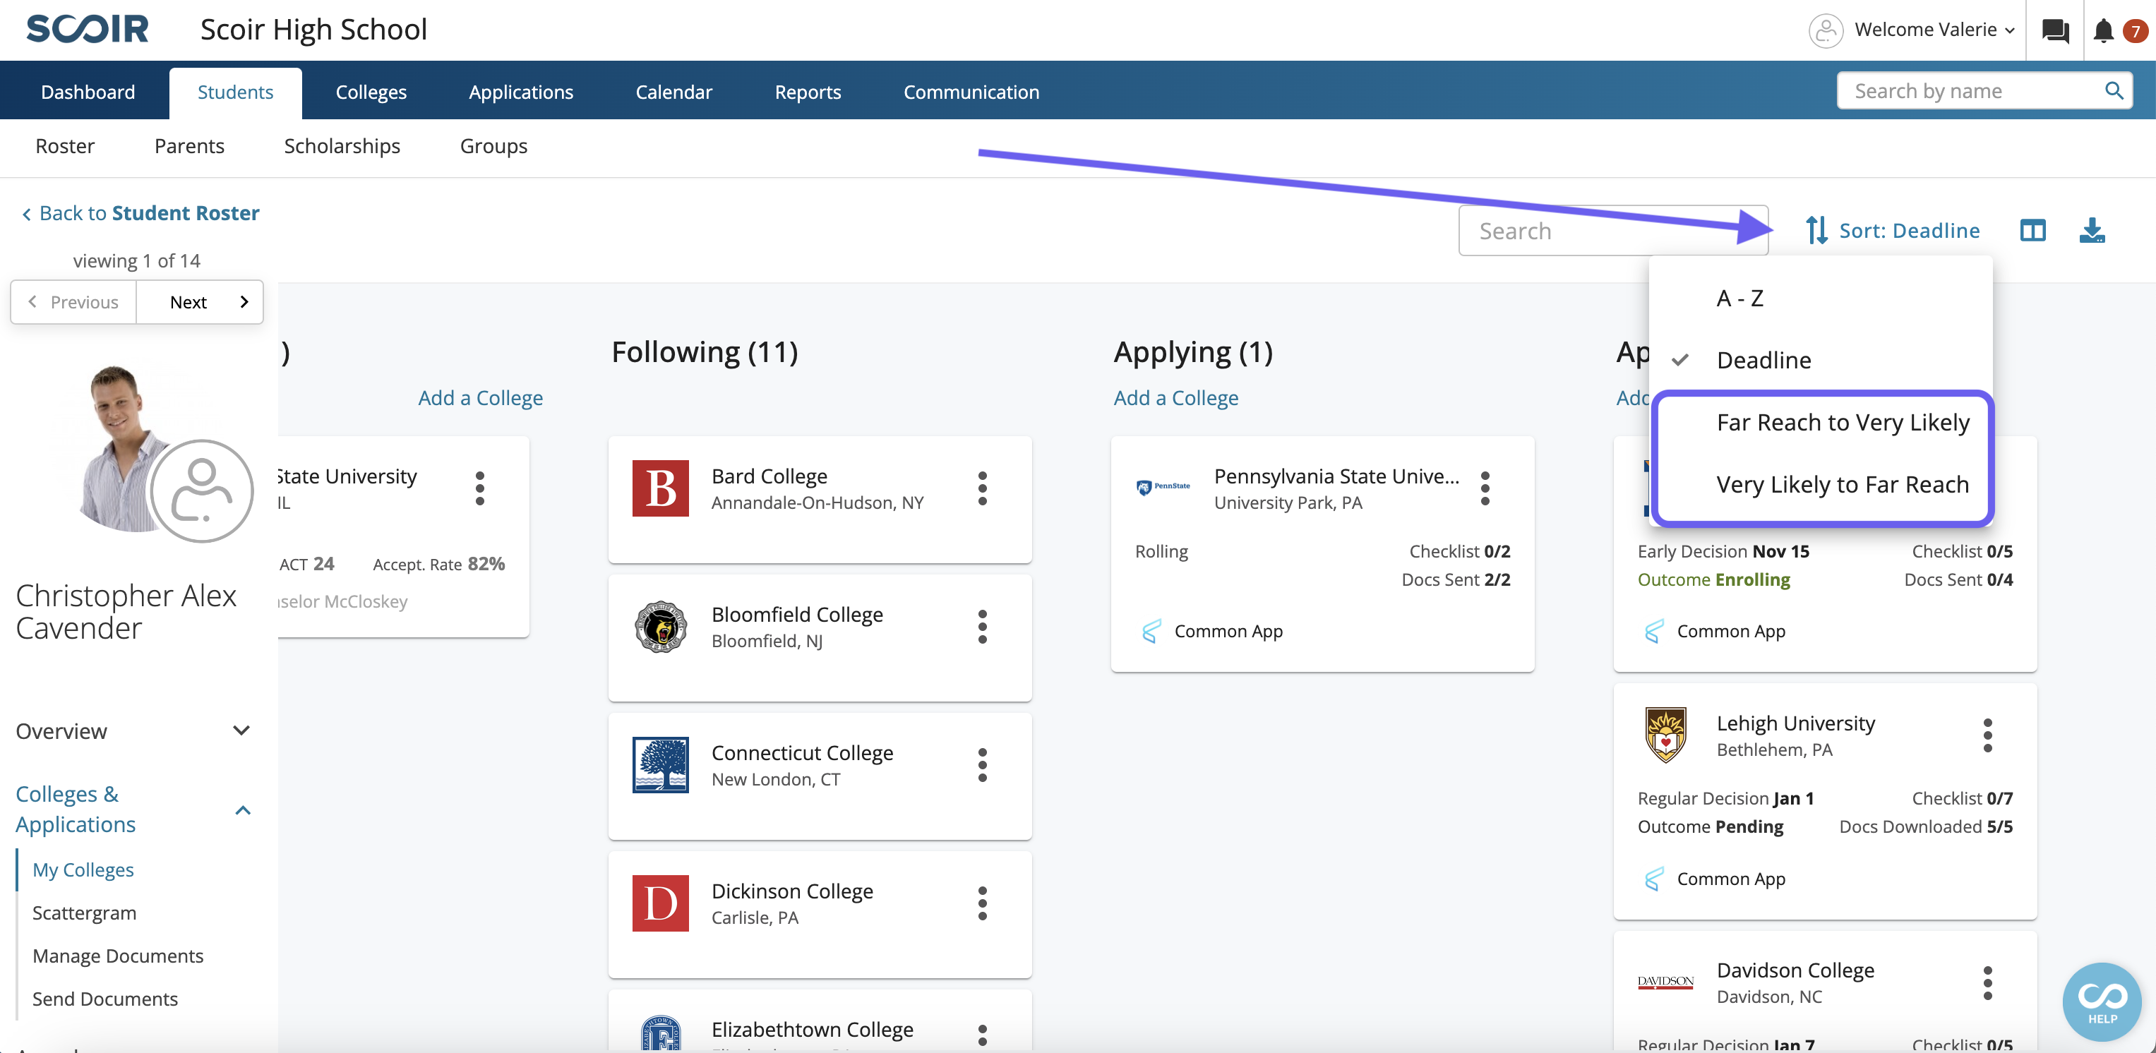
Task: Click the Search by name field
Action: [x=1984, y=90]
